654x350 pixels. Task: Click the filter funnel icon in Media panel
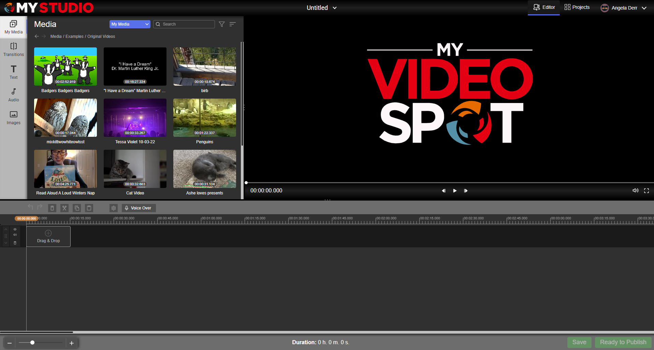click(222, 24)
